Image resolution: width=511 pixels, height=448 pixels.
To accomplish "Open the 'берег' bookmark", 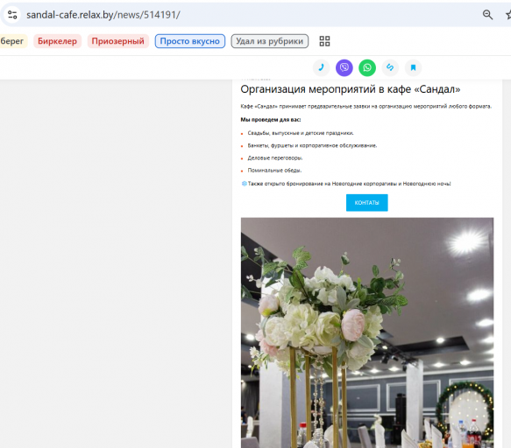I will pyautogui.click(x=12, y=41).
